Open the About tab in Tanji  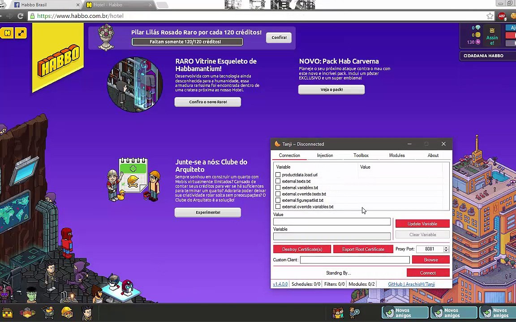[433, 156]
